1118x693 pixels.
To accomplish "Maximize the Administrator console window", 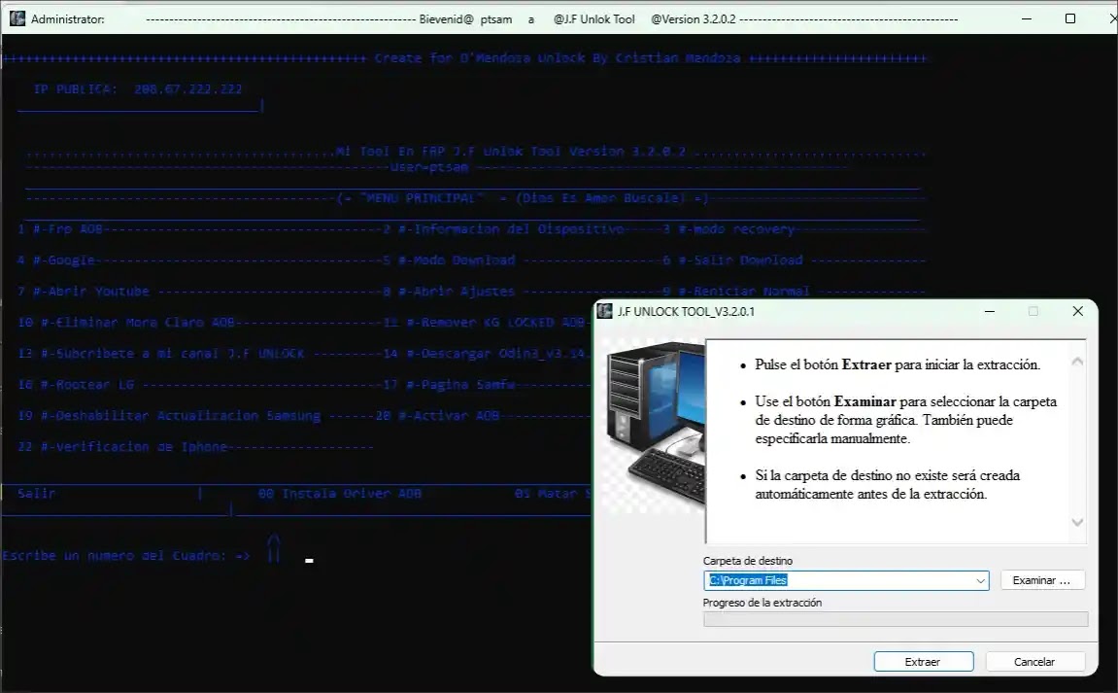I will (1070, 18).
